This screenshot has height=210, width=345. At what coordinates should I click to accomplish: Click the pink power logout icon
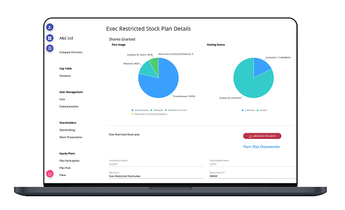50,174
